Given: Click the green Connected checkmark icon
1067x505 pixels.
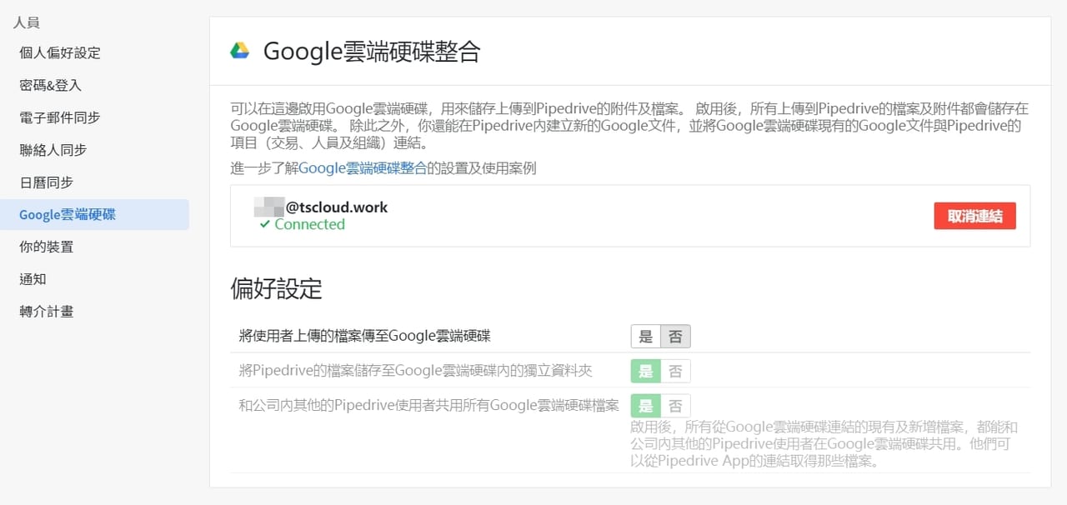Looking at the screenshot, I should tap(264, 224).
